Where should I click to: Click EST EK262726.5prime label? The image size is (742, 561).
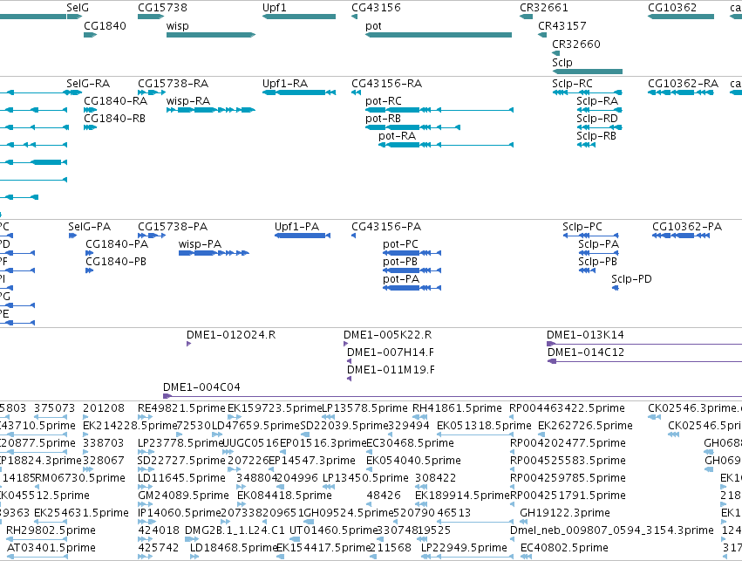tap(585, 426)
